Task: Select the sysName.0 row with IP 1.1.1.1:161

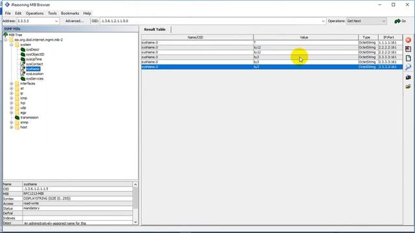Action: pyautogui.click(x=272, y=42)
